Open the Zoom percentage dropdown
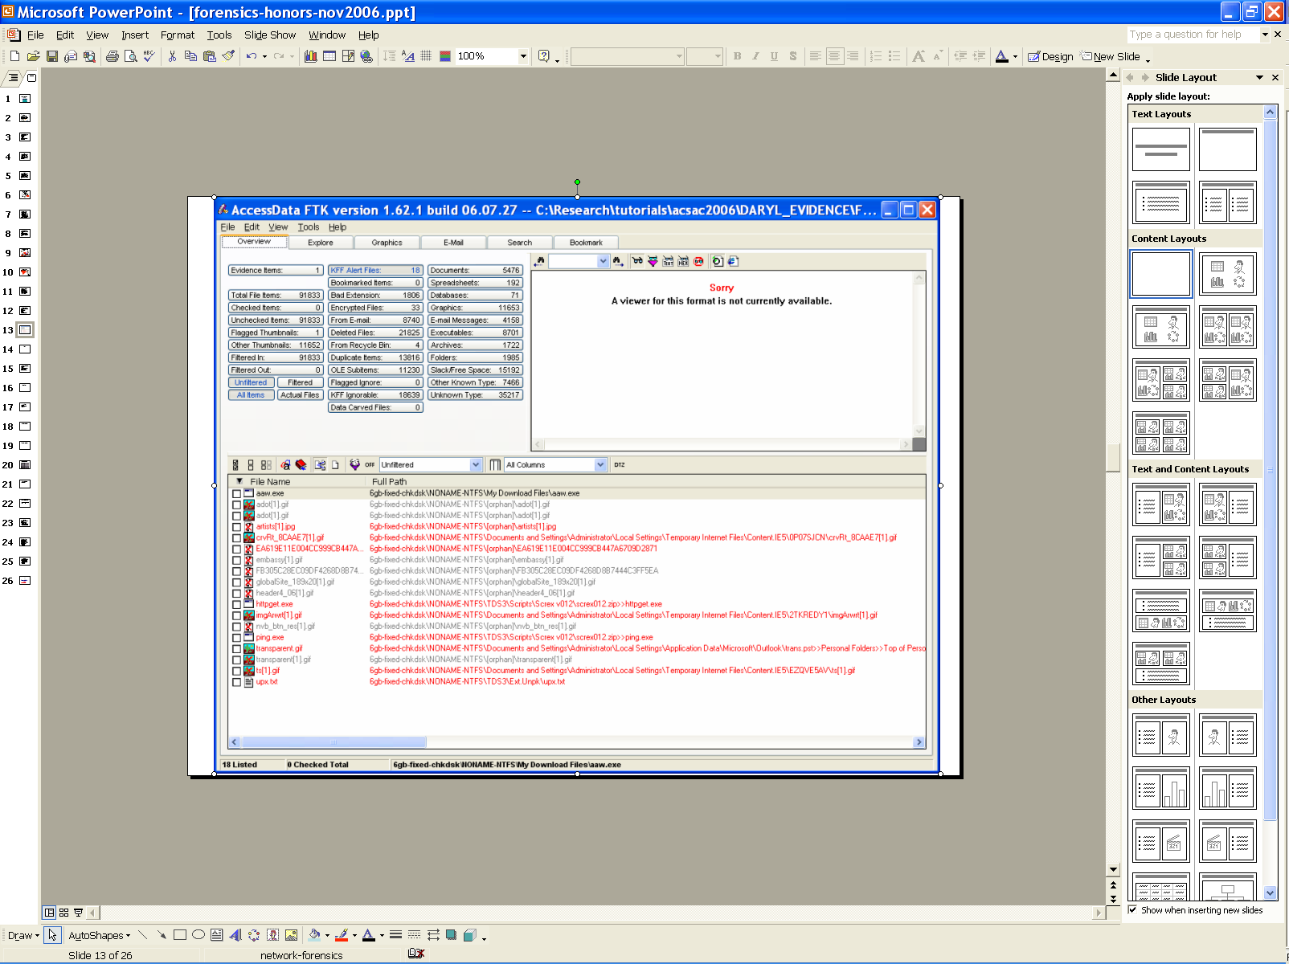 tap(523, 56)
